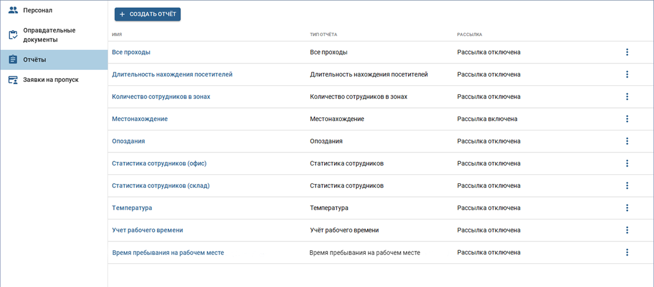Open three-dot menu for Учет рабочего времени
This screenshot has height=287, width=654.
click(x=627, y=230)
